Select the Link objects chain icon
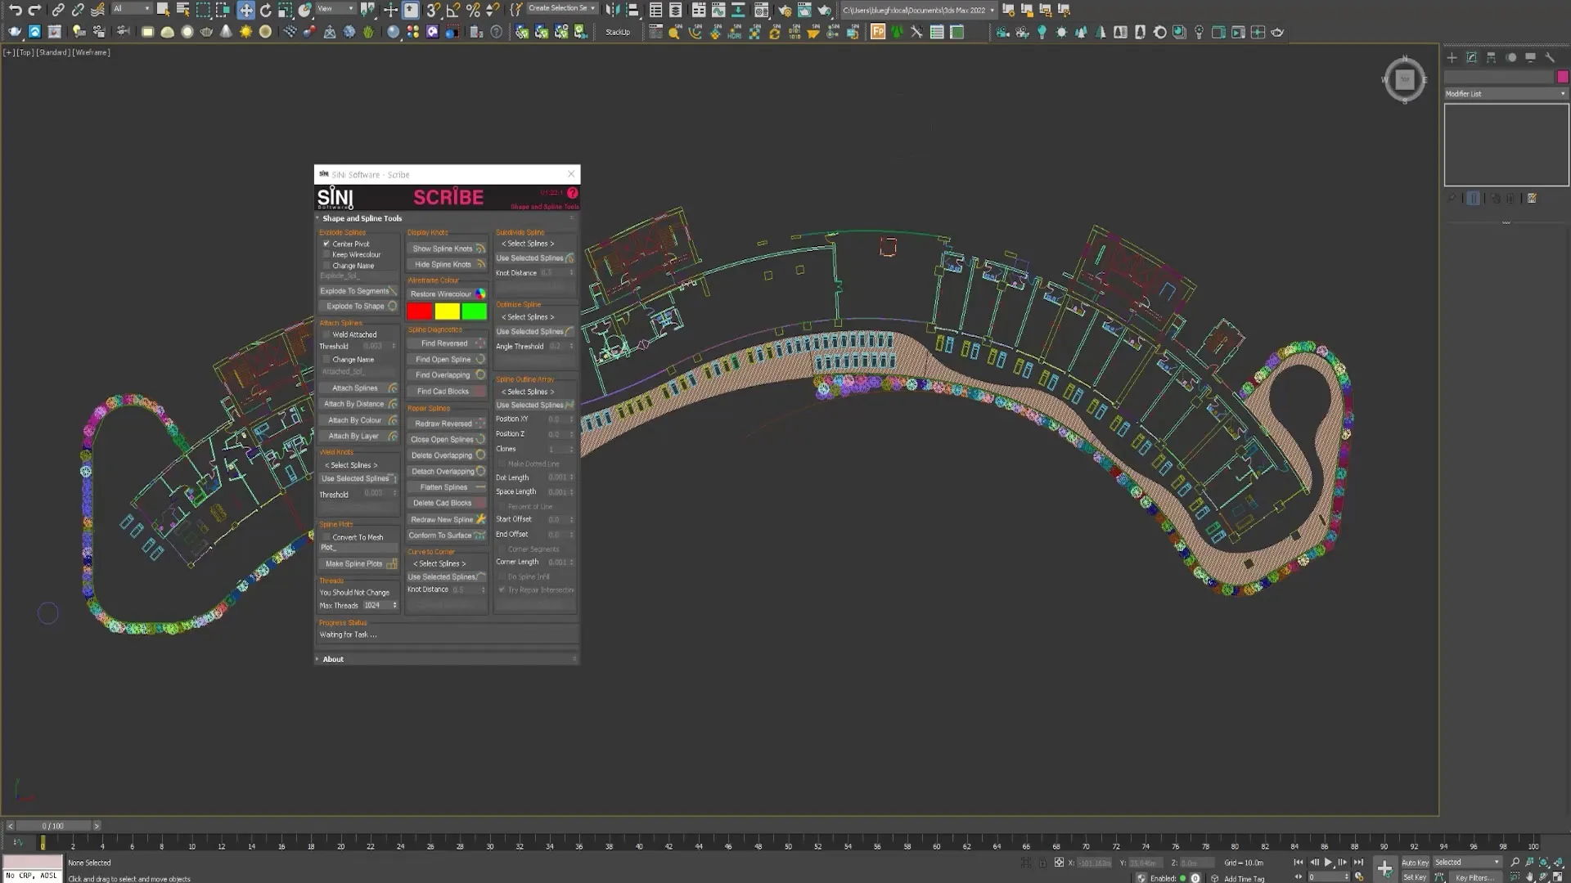The width and height of the screenshot is (1571, 883). pos(57,10)
